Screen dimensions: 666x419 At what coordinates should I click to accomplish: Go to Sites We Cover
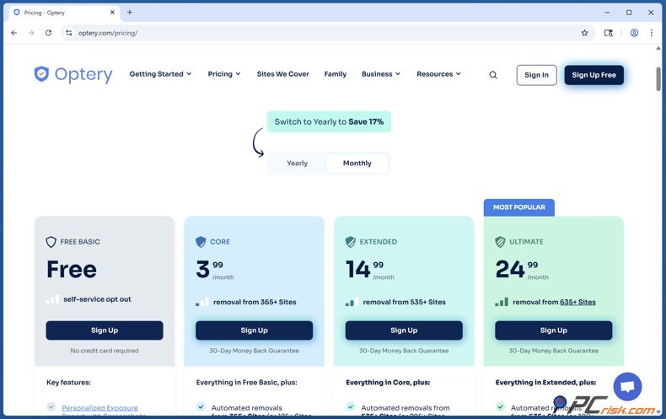(282, 74)
